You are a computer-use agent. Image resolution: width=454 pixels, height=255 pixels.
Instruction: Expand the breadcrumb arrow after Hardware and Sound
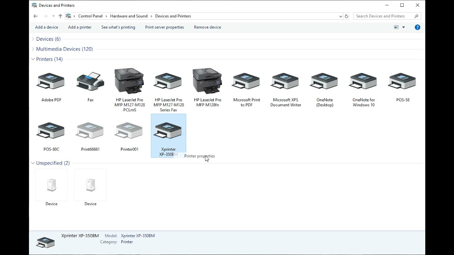click(x=151, y=16)
